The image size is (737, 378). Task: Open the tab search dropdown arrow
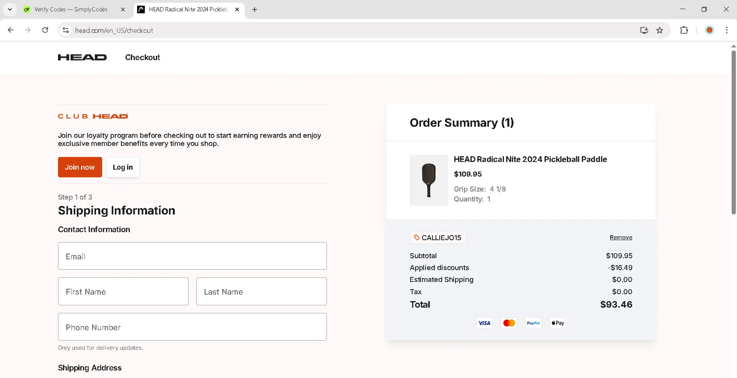click(x=10, y=9)
